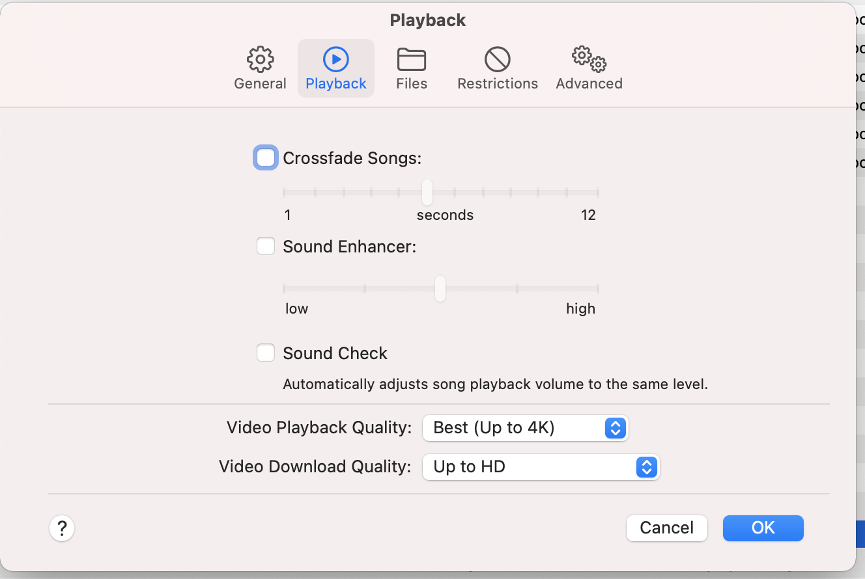865x579 pixels.
Task: Switch to the Files tab label
Action: click(x=412, y=84)
